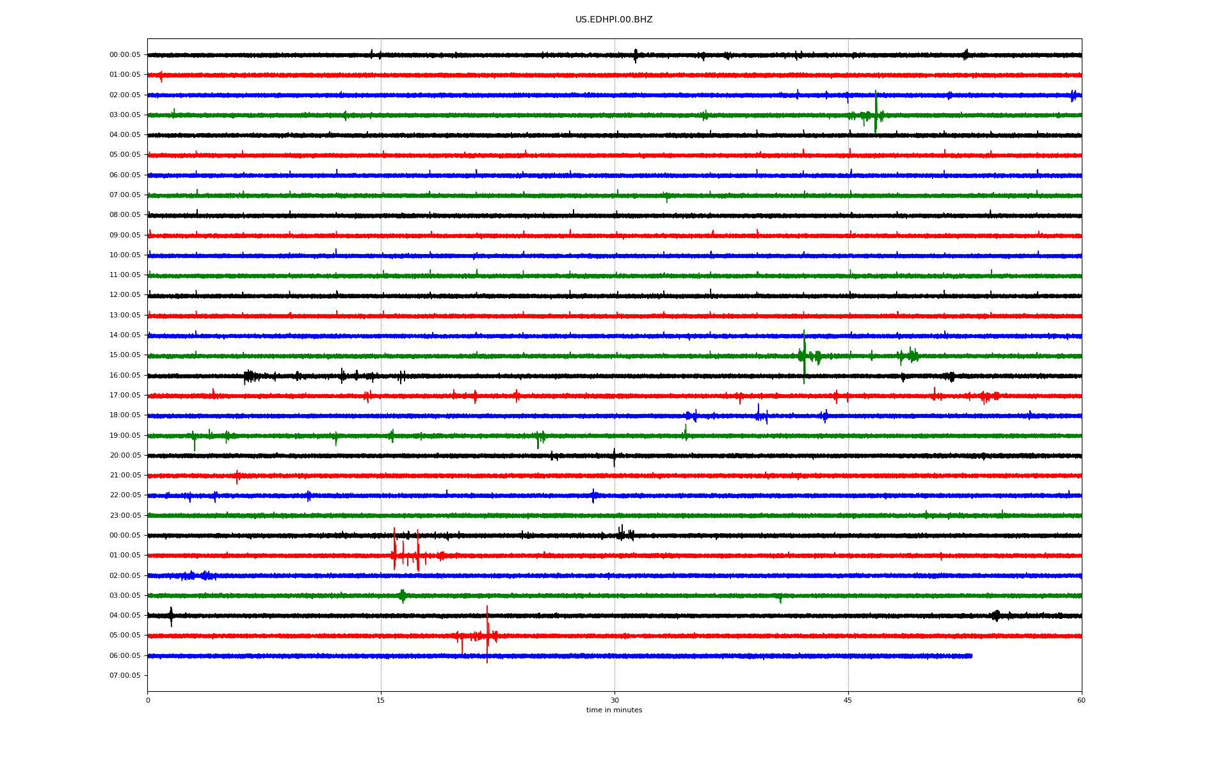Select the bottom 07:00:05 time label

125,675
